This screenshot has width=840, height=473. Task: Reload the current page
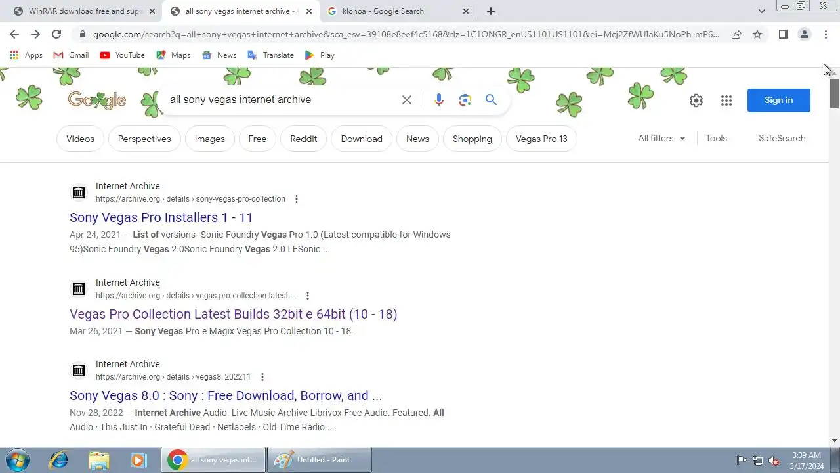pyautogui.click(x=56, y=34)
